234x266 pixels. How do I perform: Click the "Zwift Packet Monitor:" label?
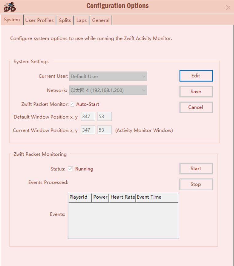click(45, 104)
